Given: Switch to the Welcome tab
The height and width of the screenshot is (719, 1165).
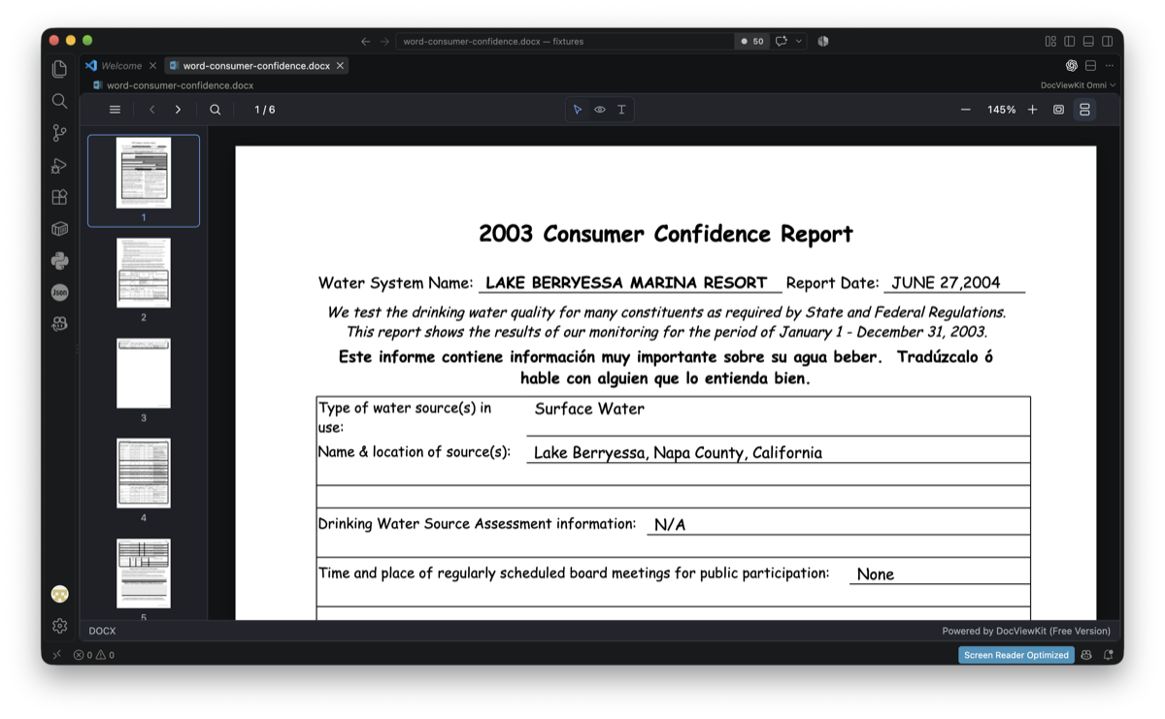Looking at the screenshot, I should tap(121, 66).
